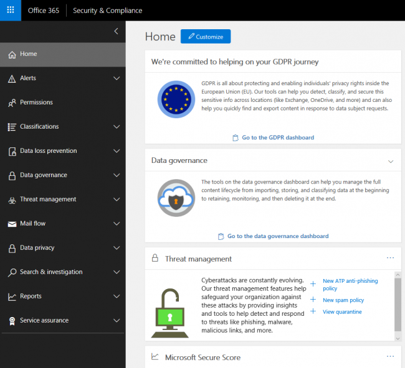Open the Office 365 app launcher waffle
This screenshot has width=405, height=368.
pyautogui.click(x=11, y=11)
